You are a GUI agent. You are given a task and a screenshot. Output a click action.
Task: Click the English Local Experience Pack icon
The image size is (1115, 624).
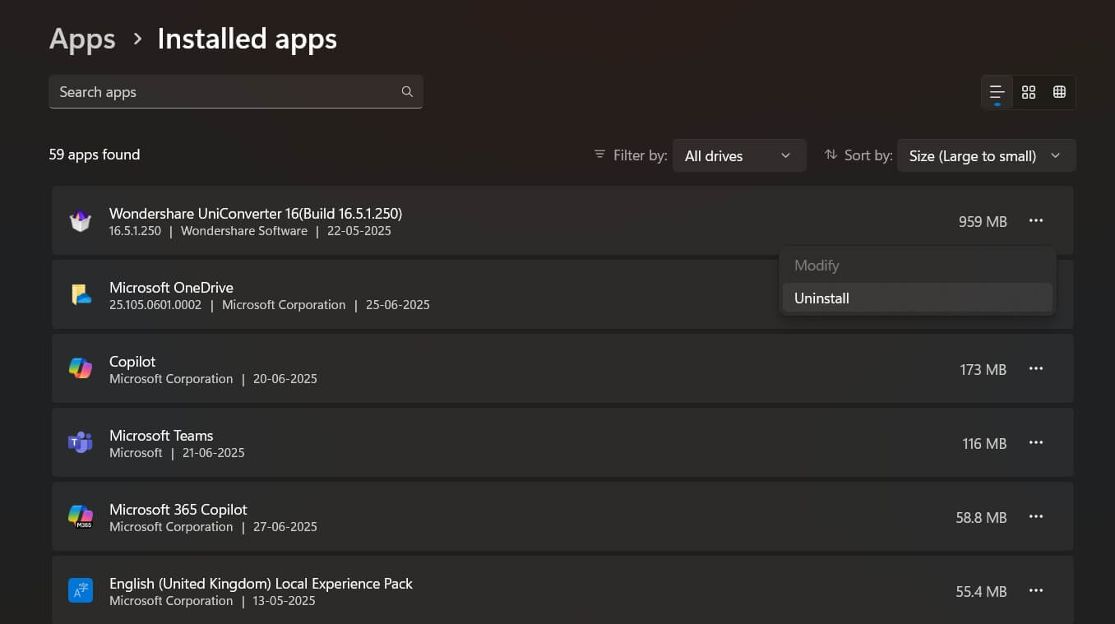80,589
